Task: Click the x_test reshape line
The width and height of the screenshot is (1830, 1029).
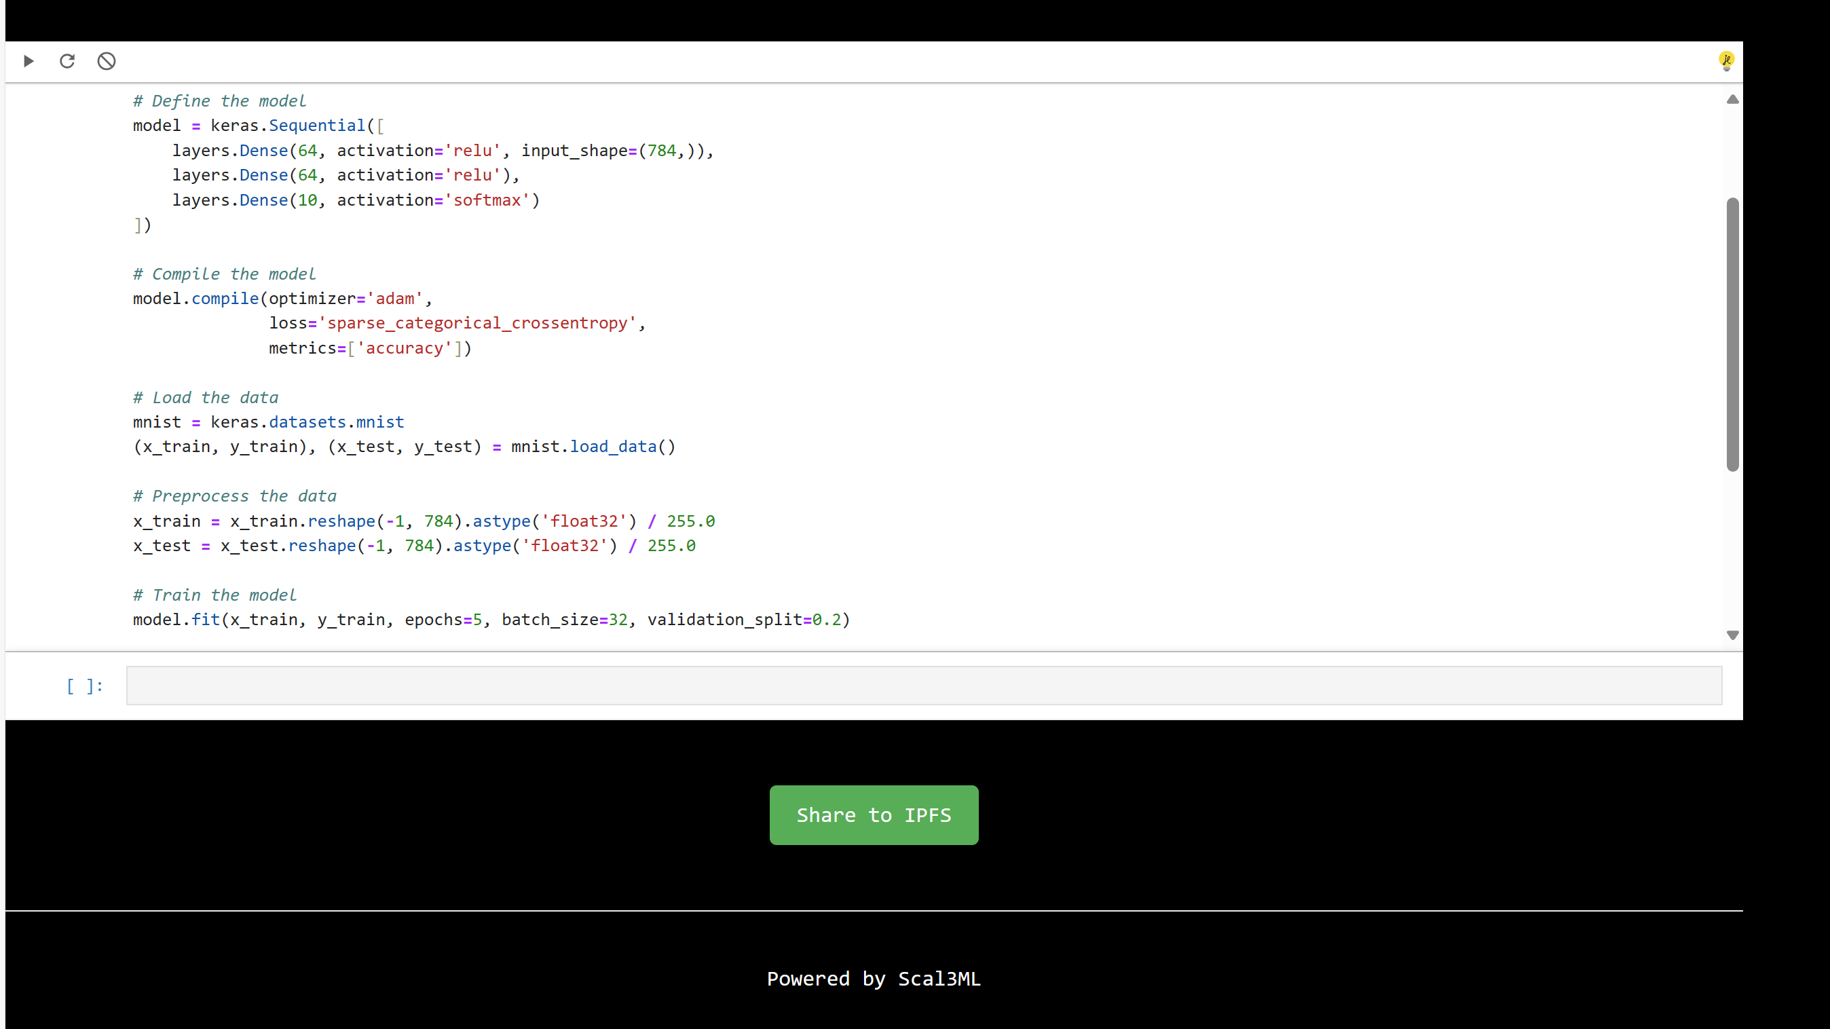Action: pyautogui.click(x=414, y=546)
